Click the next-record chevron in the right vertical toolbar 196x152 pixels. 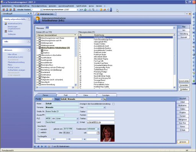[194, 39]
